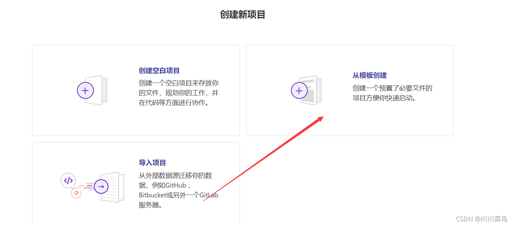Open the 从模板创建 title link
This screenshot has height=225, width=512.
click(x=370, y=76)
